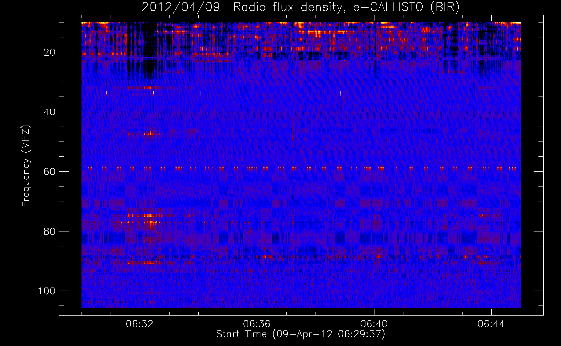Click the 60 frequency tick label
Image resolution: width=561 pixels, height=346 pixels.
(50, 172)
